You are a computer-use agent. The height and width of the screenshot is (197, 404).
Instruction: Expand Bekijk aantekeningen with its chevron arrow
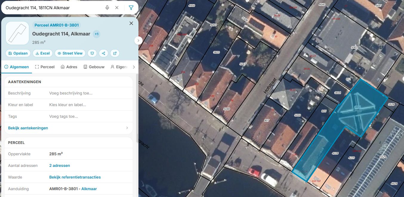coord(127,128)
